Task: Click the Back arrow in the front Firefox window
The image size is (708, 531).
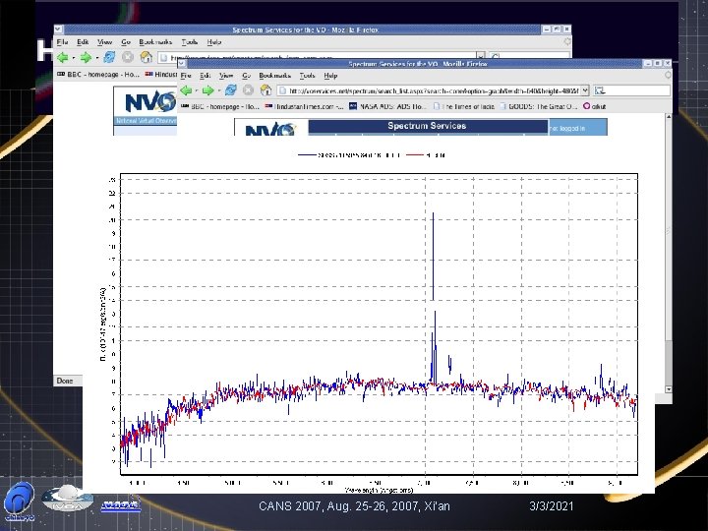Action: point(186,89)
